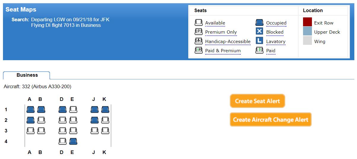Screen dimensions: 357x159
Task: Click occupied seat 2J
Action: coord(95,120)
